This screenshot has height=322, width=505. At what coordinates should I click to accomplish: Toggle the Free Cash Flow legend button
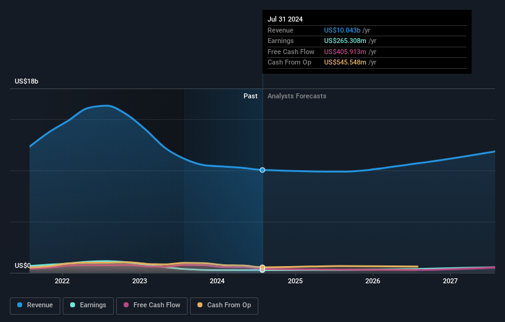point(152,305)
